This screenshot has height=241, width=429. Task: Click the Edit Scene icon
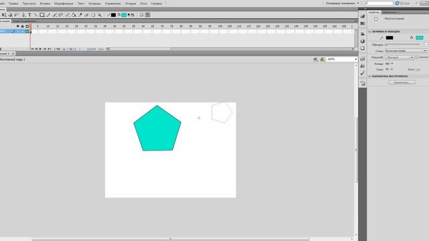pos(316,60)
